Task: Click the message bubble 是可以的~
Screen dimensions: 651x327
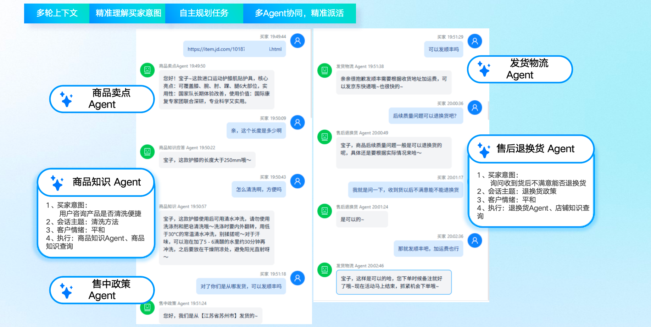Action: 362,219
